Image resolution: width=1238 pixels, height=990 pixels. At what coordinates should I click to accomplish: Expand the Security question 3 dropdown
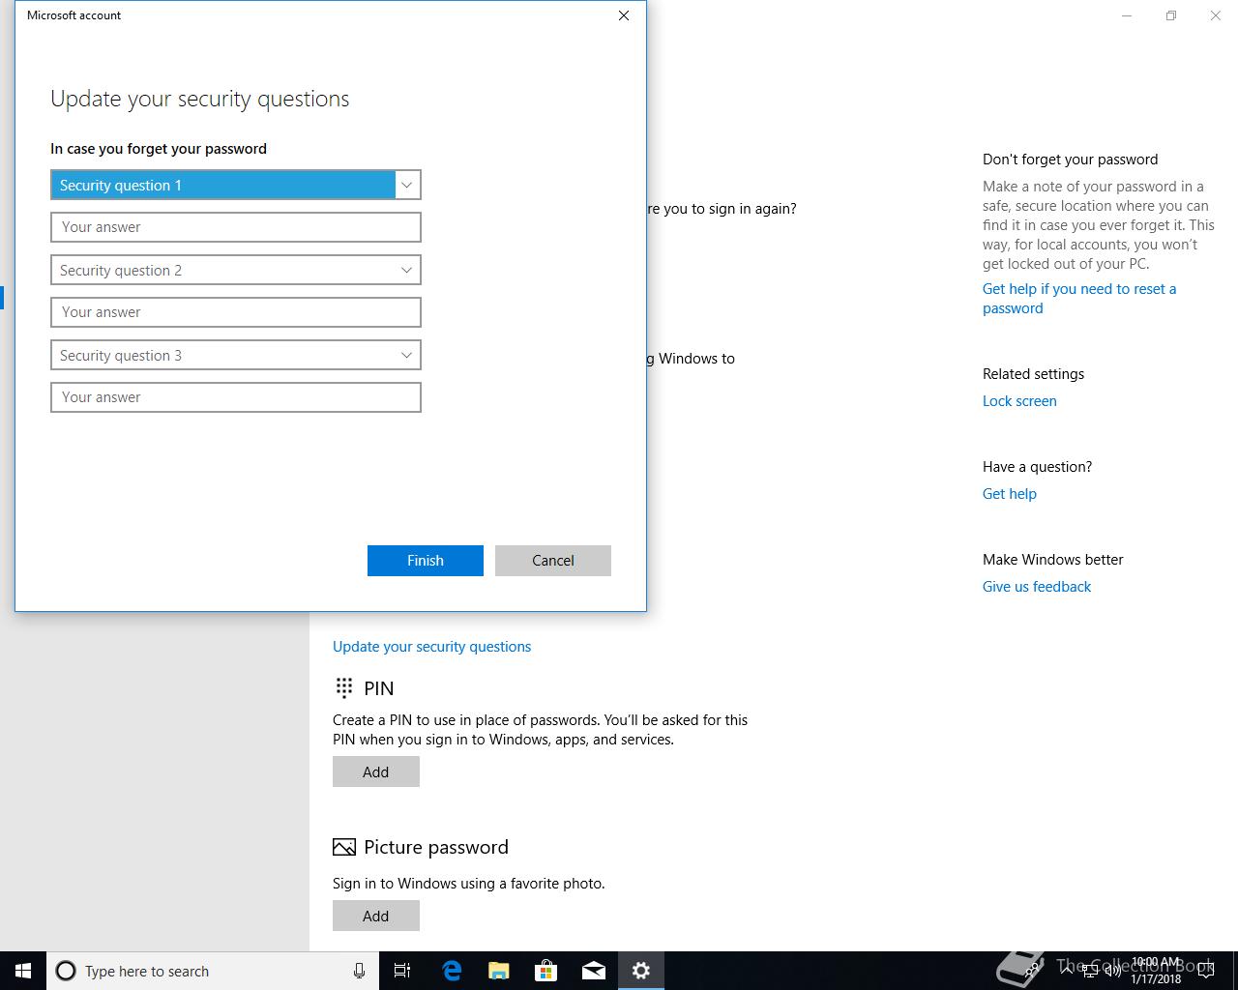[x=235, y=355]
